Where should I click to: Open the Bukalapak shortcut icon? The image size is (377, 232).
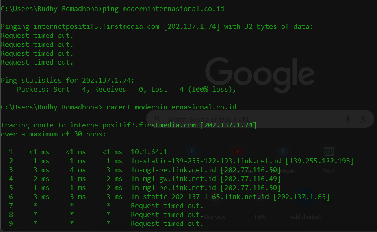point(283,151)
